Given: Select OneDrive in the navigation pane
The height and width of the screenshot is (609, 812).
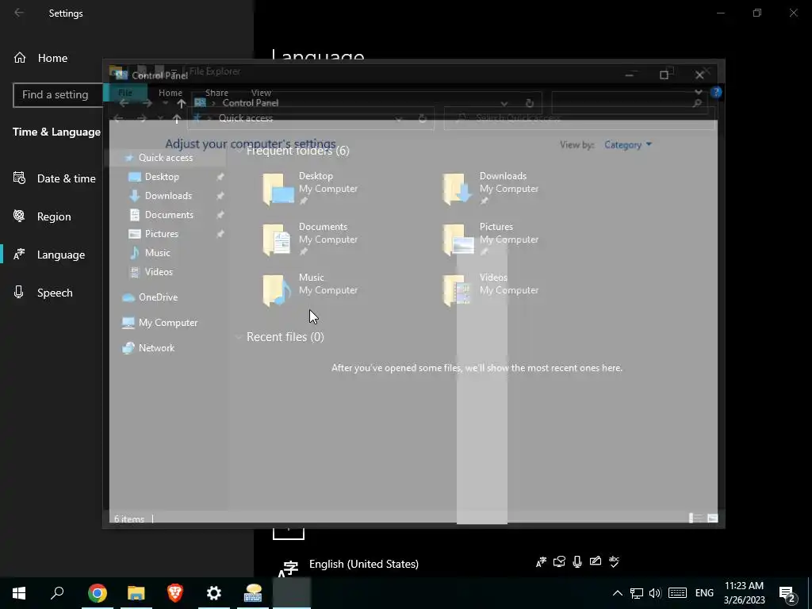Looking at the screenshot, I should (158, 297).
